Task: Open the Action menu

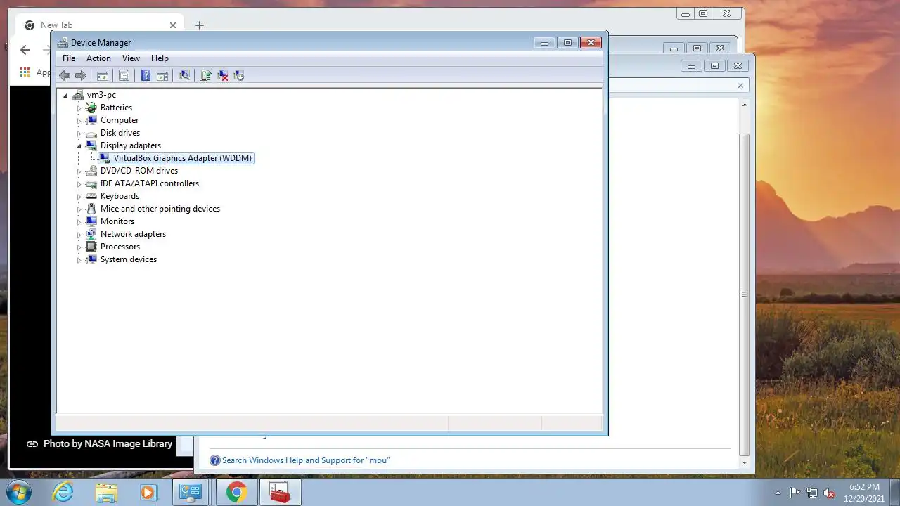Action: coord(98,58)
